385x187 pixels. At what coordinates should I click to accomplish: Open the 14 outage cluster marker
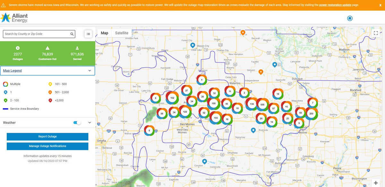click(272, 122)
